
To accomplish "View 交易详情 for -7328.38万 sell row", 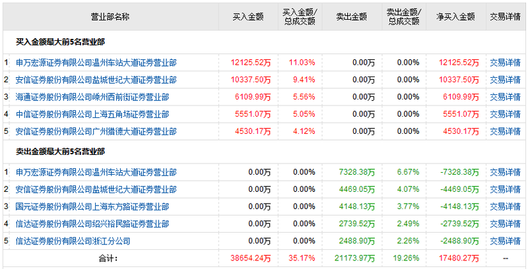I will [505, 173].
